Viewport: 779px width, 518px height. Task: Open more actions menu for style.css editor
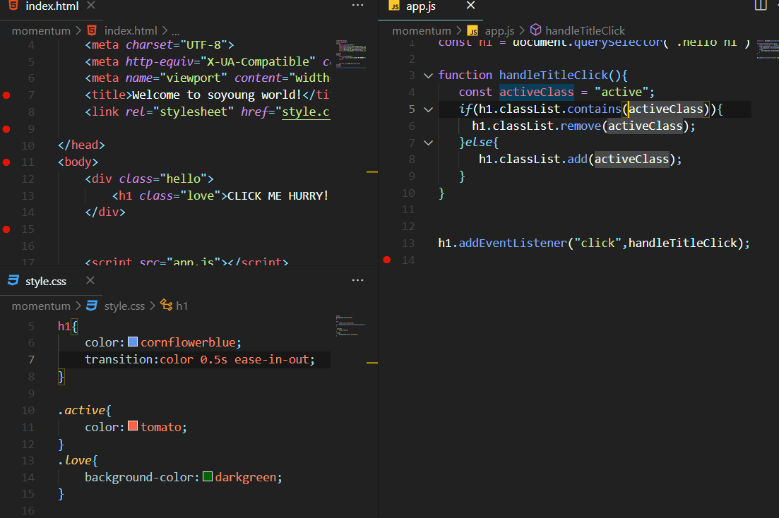[x=357, y=281]
